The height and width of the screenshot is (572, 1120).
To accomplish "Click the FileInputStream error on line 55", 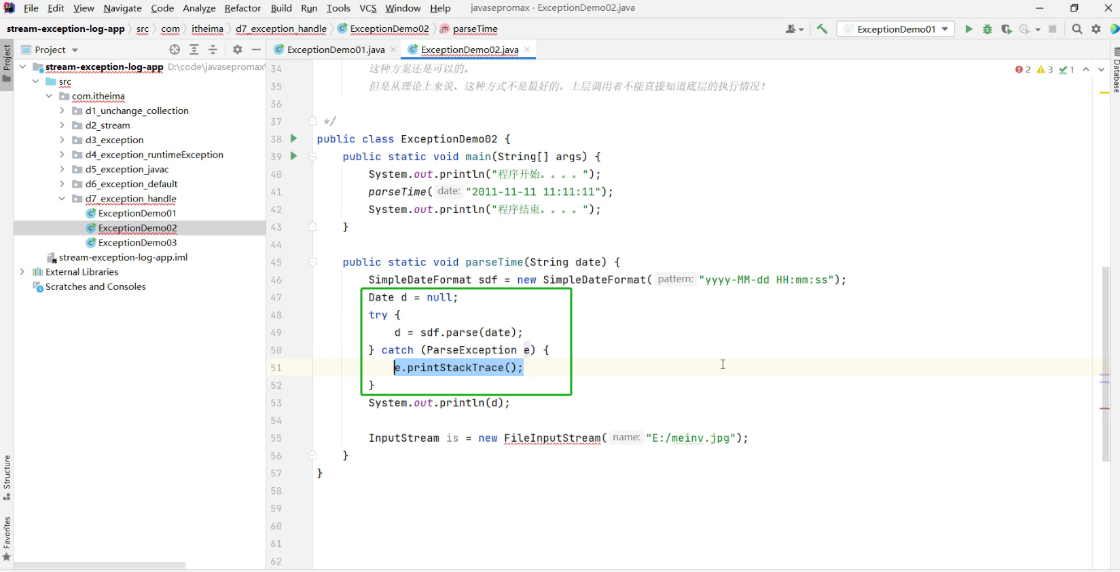I will [552, 438].
